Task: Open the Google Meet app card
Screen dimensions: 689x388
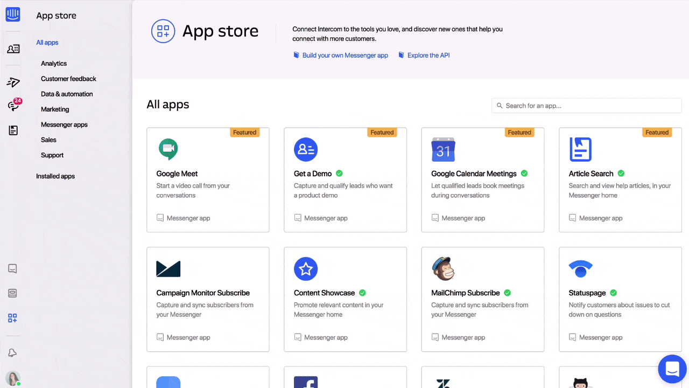Action: (208, 179)
